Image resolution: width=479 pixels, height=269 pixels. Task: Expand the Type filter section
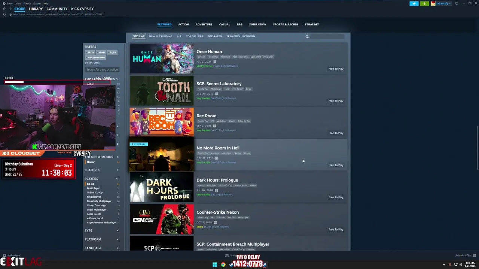pyautogui.click(x=101, y=231)
